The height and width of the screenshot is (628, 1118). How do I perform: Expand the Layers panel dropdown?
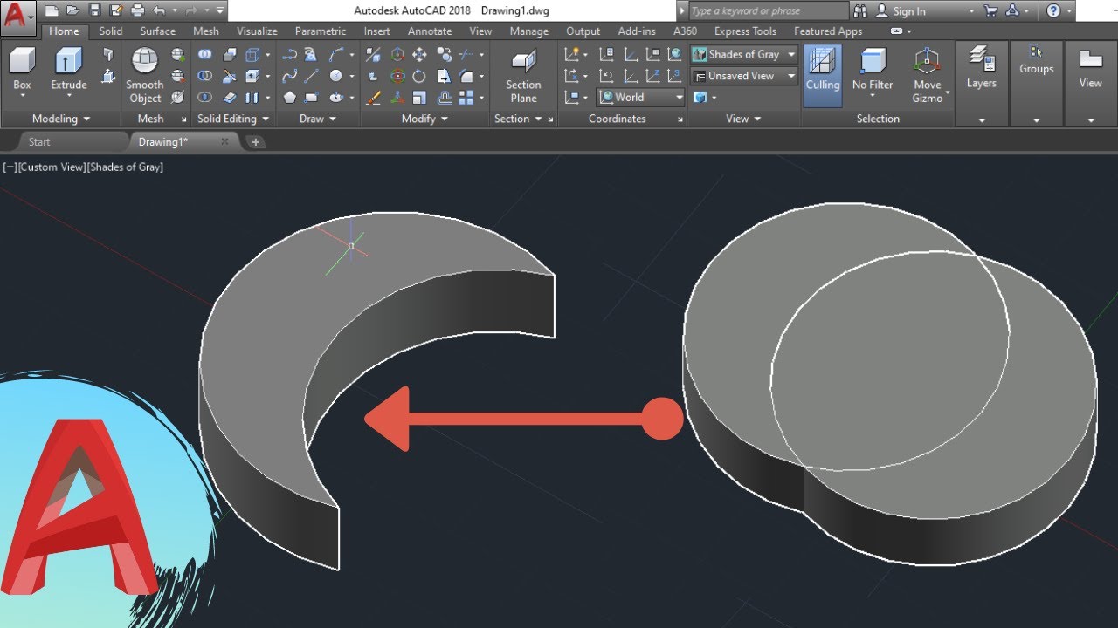(x=982, y=120)
